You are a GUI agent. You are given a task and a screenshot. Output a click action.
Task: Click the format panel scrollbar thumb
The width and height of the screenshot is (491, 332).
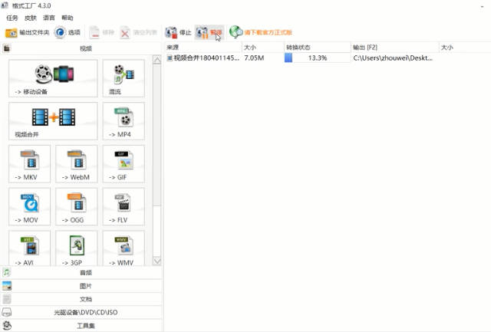pyautogui.click(x=157, y=135)
